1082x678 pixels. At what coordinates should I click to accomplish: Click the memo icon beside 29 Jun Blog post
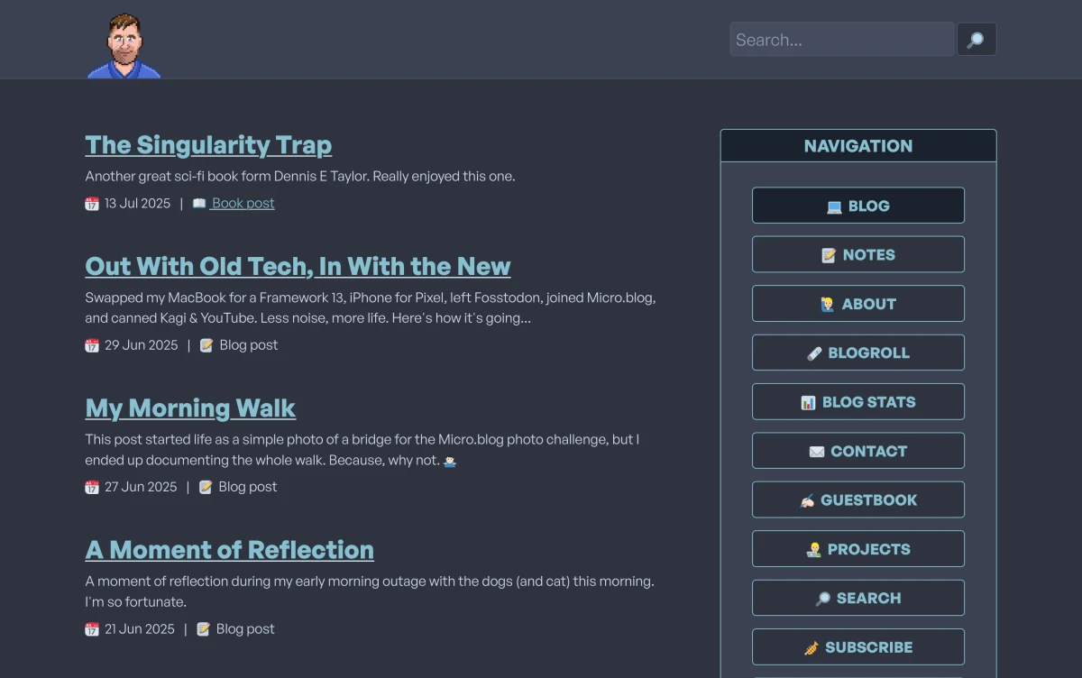206,345
